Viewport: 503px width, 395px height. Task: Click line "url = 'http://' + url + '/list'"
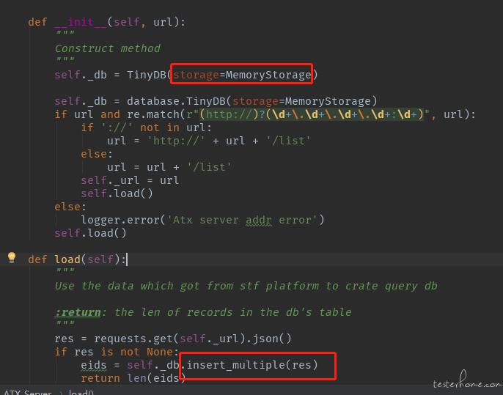coord(209,141)
